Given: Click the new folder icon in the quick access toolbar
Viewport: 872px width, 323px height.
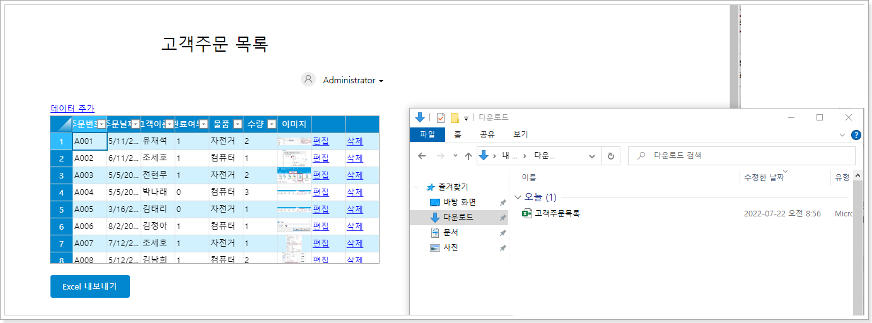Looking at the screenshot, I should (455, 118).
